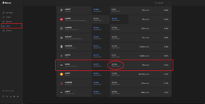The image size is (205, 104).
Task: Click the mBTC Bitcoin orange icon
Action: coord(61,74)
